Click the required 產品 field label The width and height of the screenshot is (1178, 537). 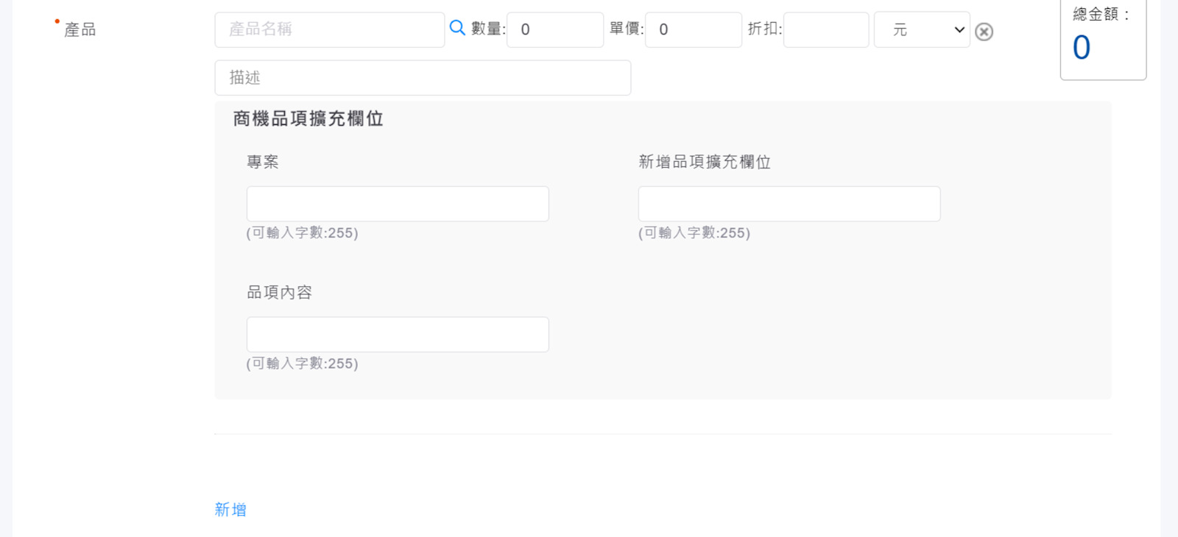pos(80,29)
